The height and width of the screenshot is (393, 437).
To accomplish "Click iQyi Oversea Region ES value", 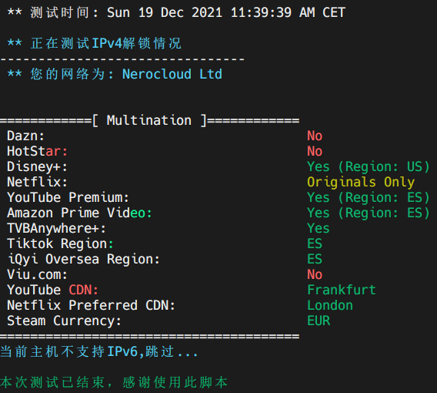I will 315,259.
